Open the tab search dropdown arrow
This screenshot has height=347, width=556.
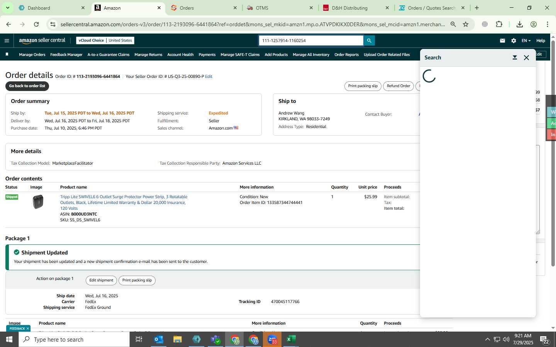7,8
